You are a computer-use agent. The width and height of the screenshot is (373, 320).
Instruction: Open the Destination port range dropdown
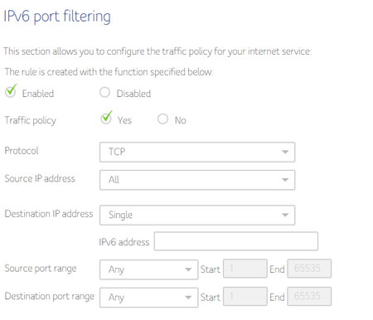148,298
